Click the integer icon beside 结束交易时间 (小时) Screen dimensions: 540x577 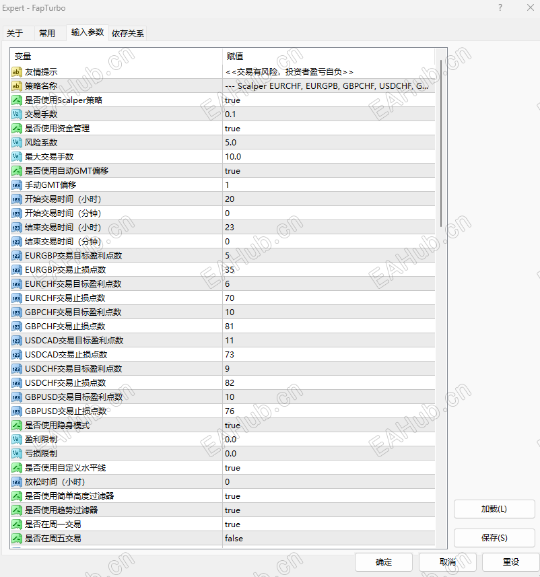point(17,228)
